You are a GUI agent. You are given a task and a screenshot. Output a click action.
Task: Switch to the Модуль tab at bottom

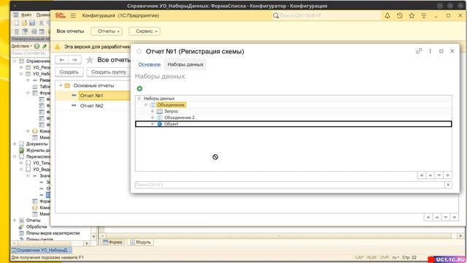click(x=140, y=242)
